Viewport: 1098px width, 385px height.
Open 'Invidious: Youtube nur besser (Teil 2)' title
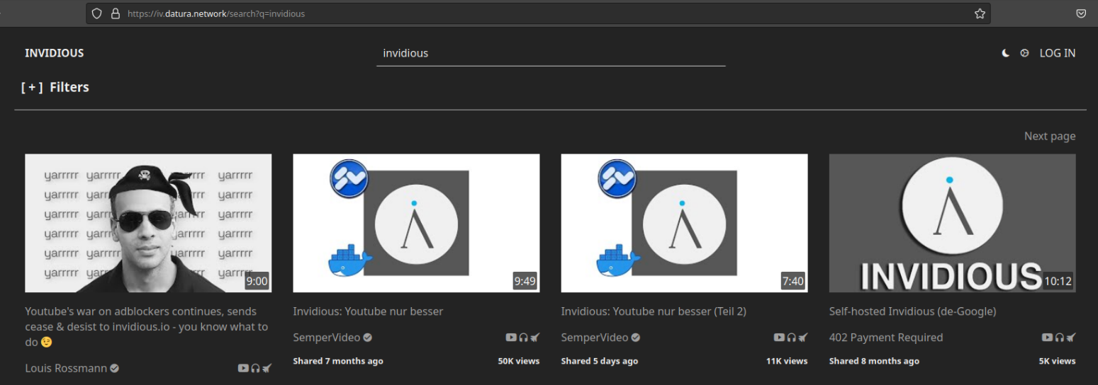coord(654,311)
